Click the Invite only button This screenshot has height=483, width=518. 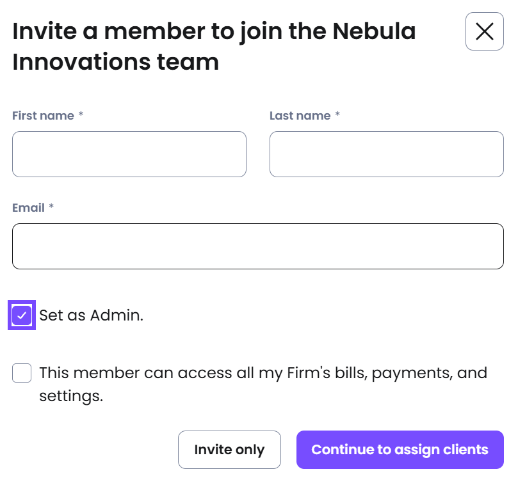229,450
